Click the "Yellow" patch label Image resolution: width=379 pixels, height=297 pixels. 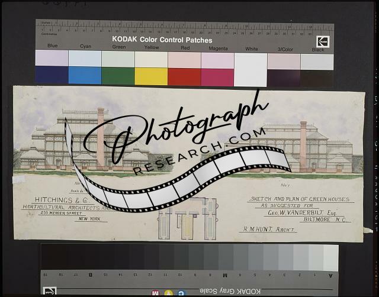click(x=152, y=47)
